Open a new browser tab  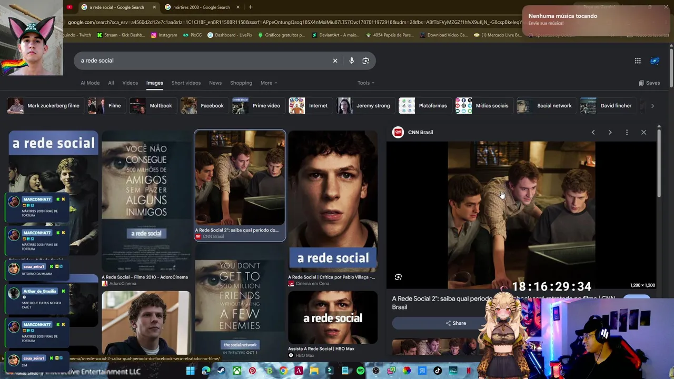coord(251,7)
